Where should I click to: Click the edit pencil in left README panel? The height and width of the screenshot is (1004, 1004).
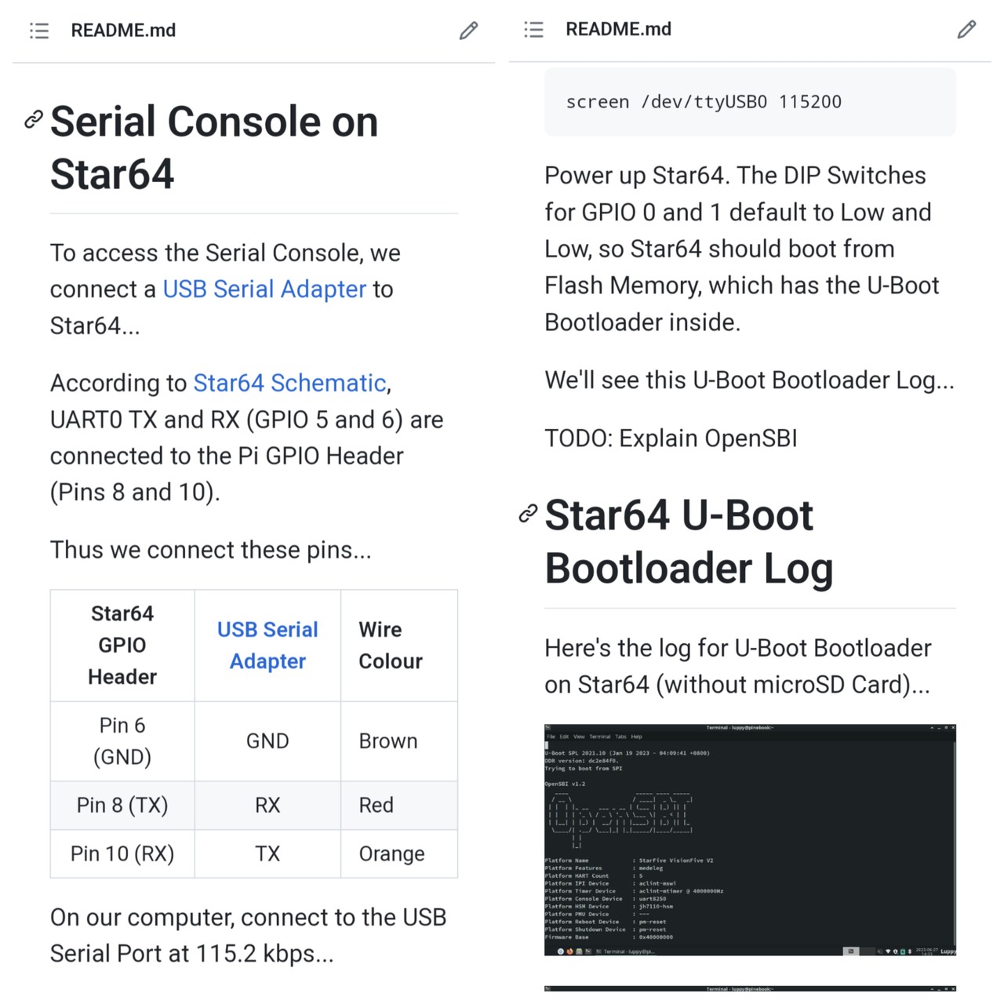click(468, 31)
